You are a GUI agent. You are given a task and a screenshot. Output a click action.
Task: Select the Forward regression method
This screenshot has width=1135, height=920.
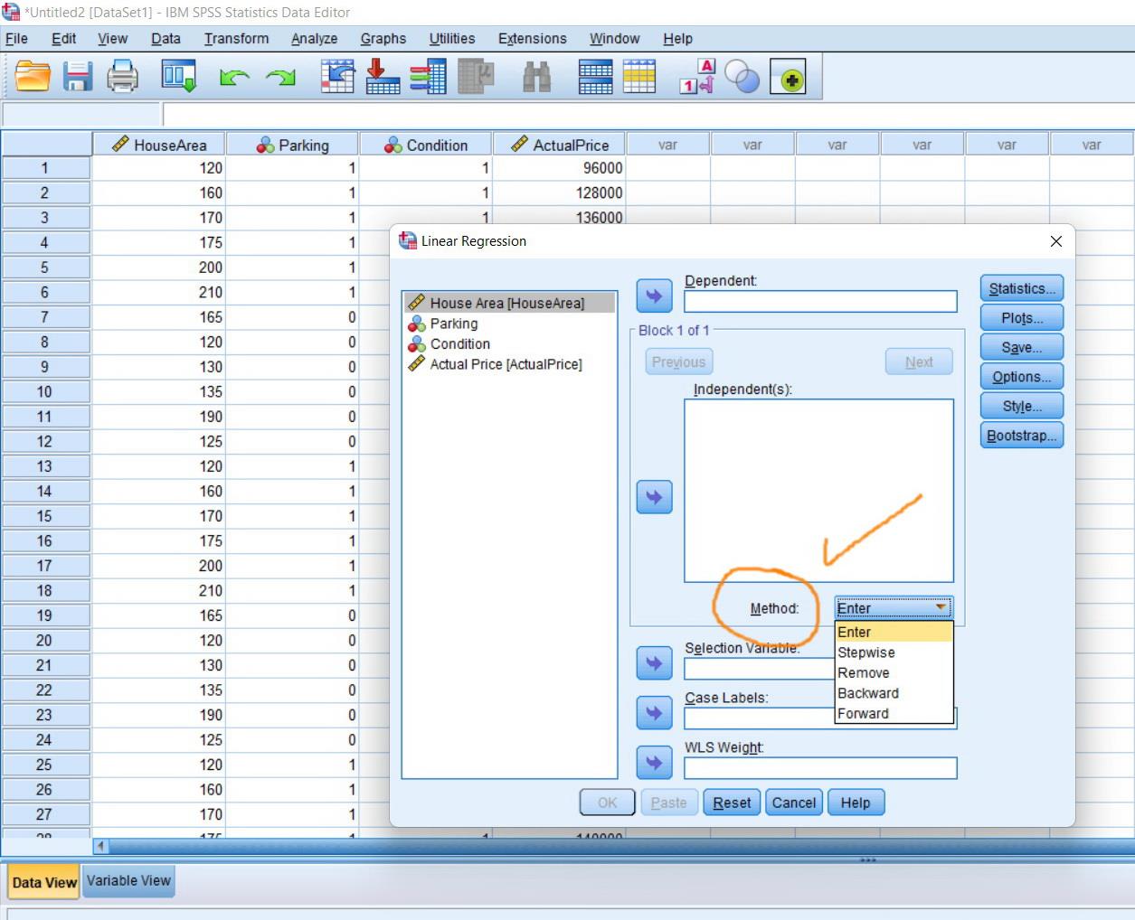click(x=862, y=713)
